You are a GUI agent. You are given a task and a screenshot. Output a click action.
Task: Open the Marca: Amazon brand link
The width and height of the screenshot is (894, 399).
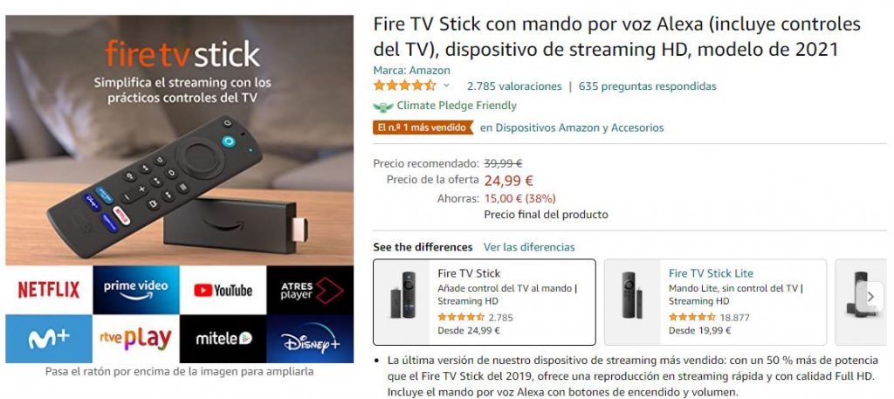point(412,71)
